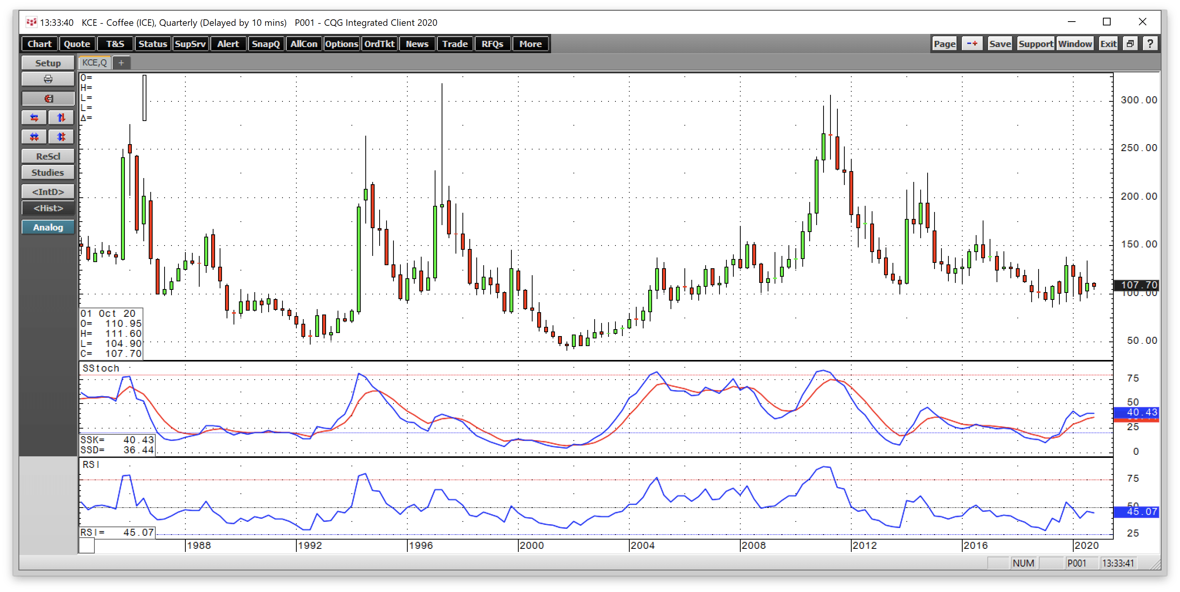Open the Window menu

click(x=1075, y=44)
